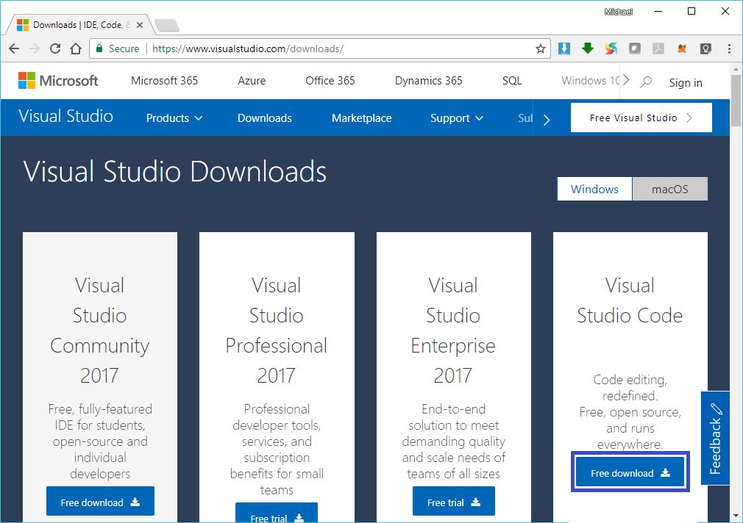Screen dimensions: 743x523
Task: Click the Michael profile button
Action: click(619, 12)
